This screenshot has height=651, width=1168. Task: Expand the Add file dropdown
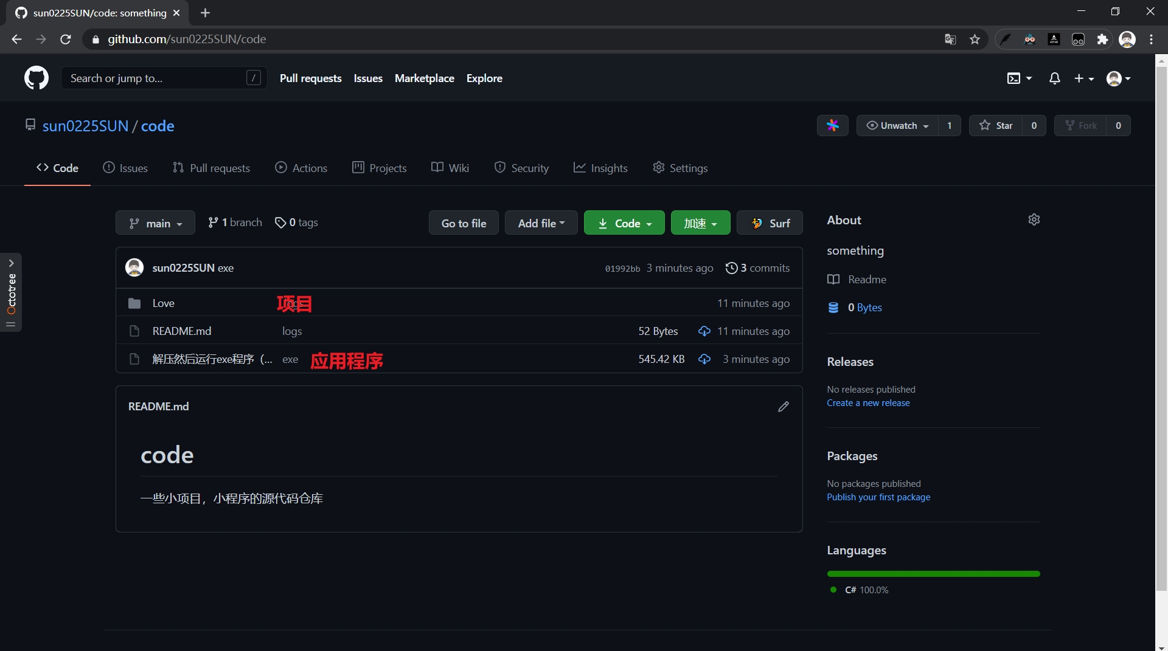[541, 223]
